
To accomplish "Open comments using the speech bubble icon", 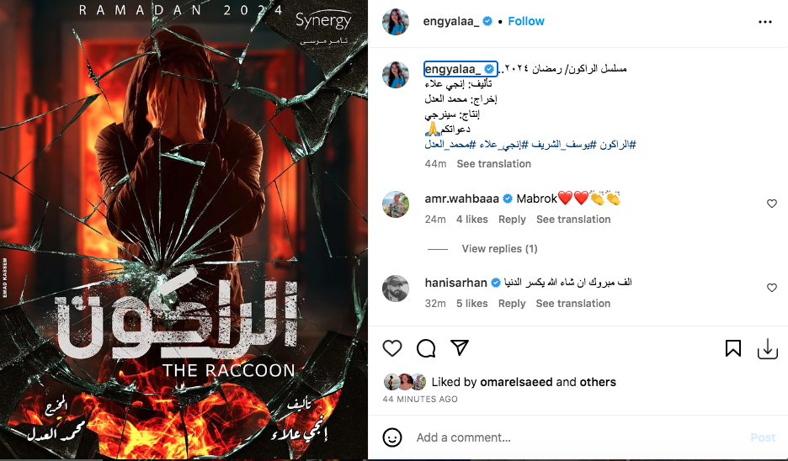I will point(426,348).
